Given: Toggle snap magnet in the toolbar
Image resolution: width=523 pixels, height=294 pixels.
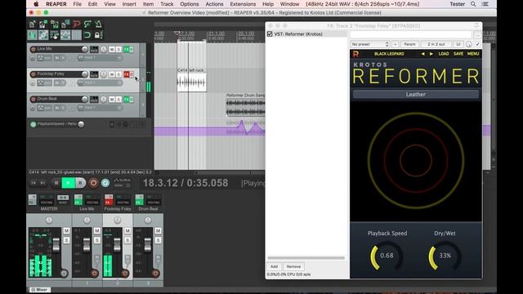Looking at the screenshot, I should (x=87, y=34).
